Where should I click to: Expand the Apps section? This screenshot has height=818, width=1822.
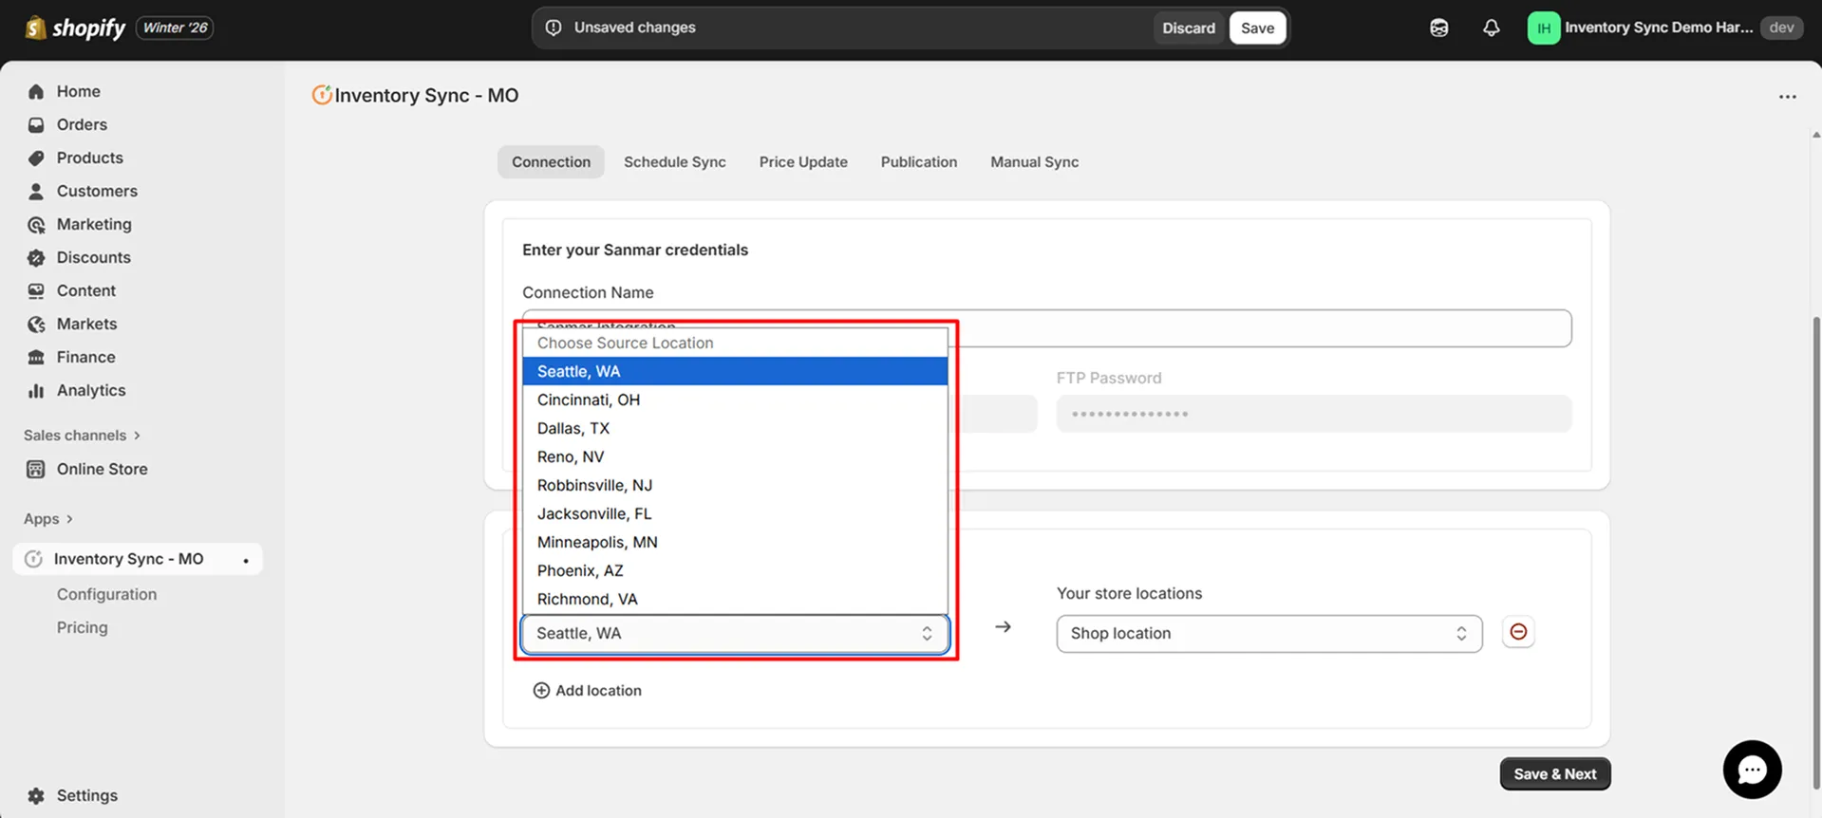point(47,518)
